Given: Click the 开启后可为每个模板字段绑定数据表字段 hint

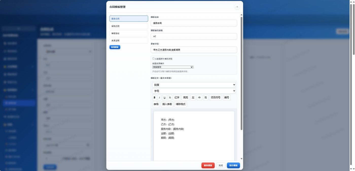Looking at the screenshot, I should [170, 72].
